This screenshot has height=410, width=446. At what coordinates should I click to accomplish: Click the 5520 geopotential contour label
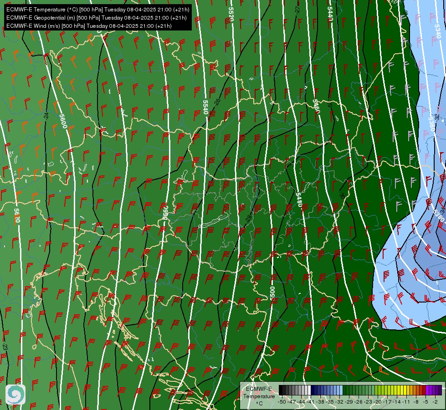click(x=231, y=14)
